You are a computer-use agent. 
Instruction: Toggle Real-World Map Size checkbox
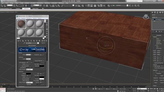tap(153, 63)
